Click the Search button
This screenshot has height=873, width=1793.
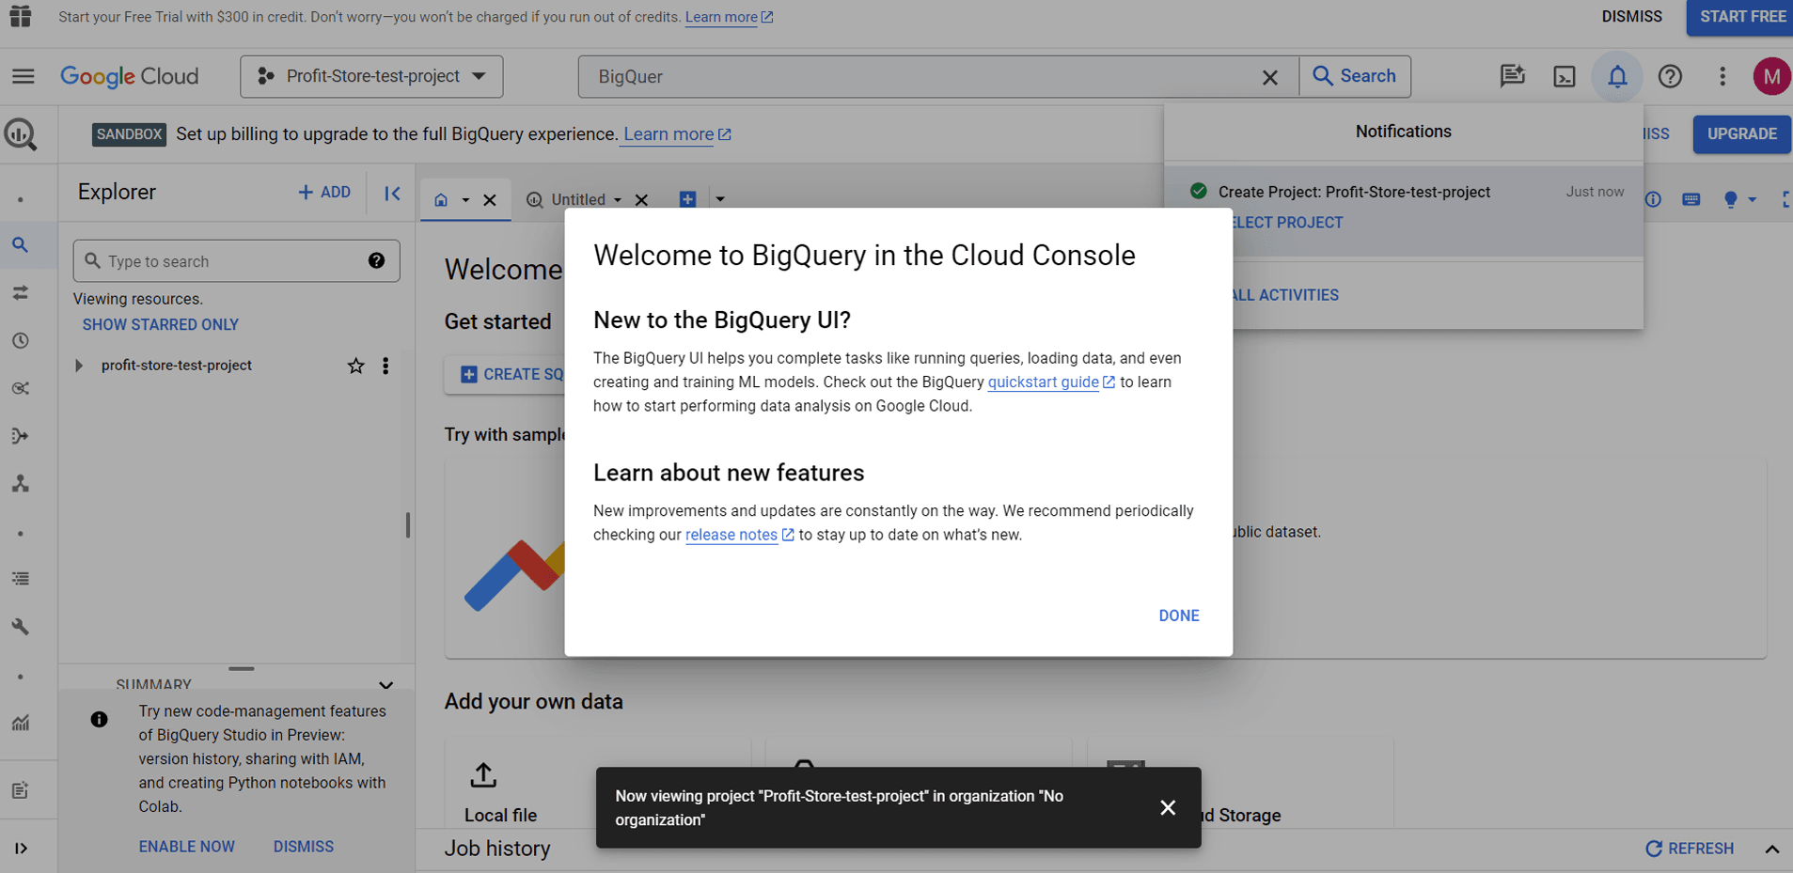pyautogui.click(x=1355, y=76)
